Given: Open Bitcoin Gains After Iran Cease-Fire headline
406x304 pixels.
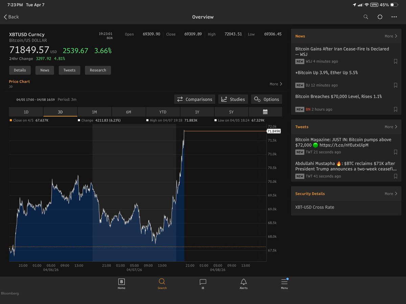Looking at the screenshot, I should (342, 51).
